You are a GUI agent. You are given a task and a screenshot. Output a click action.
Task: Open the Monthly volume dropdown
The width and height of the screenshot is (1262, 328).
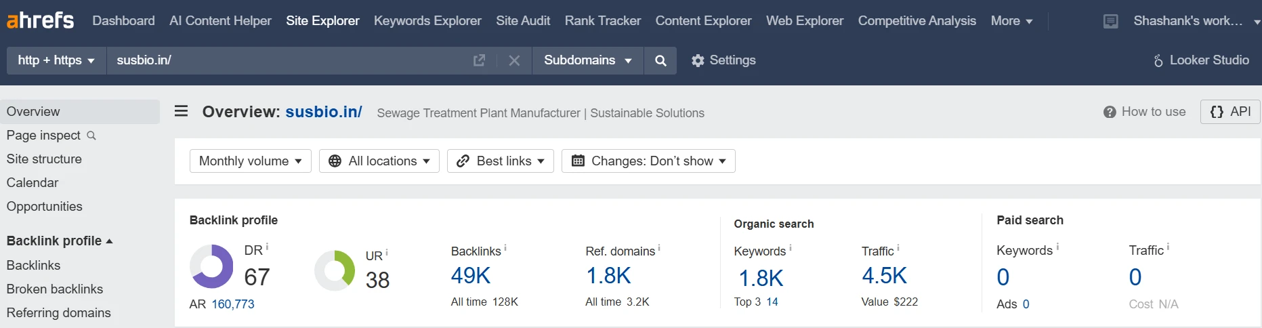pyautogui.click(x=251, y=161)
